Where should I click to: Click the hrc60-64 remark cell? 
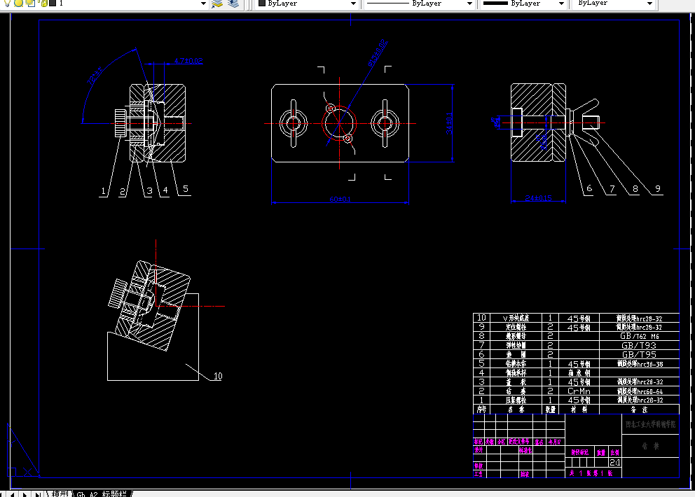click(x=640, y=391)
